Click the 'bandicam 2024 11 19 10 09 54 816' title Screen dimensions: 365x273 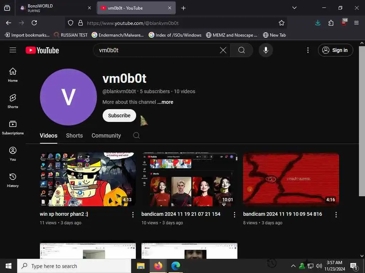coord(282,214)
